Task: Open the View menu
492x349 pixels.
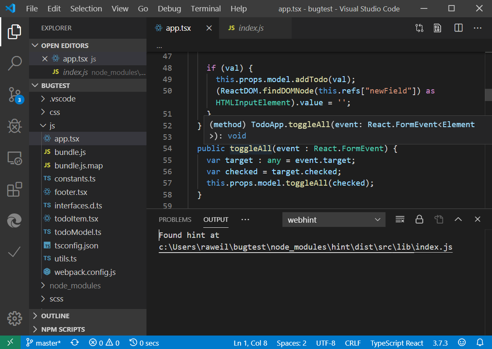Action: (x=120, y=8)
